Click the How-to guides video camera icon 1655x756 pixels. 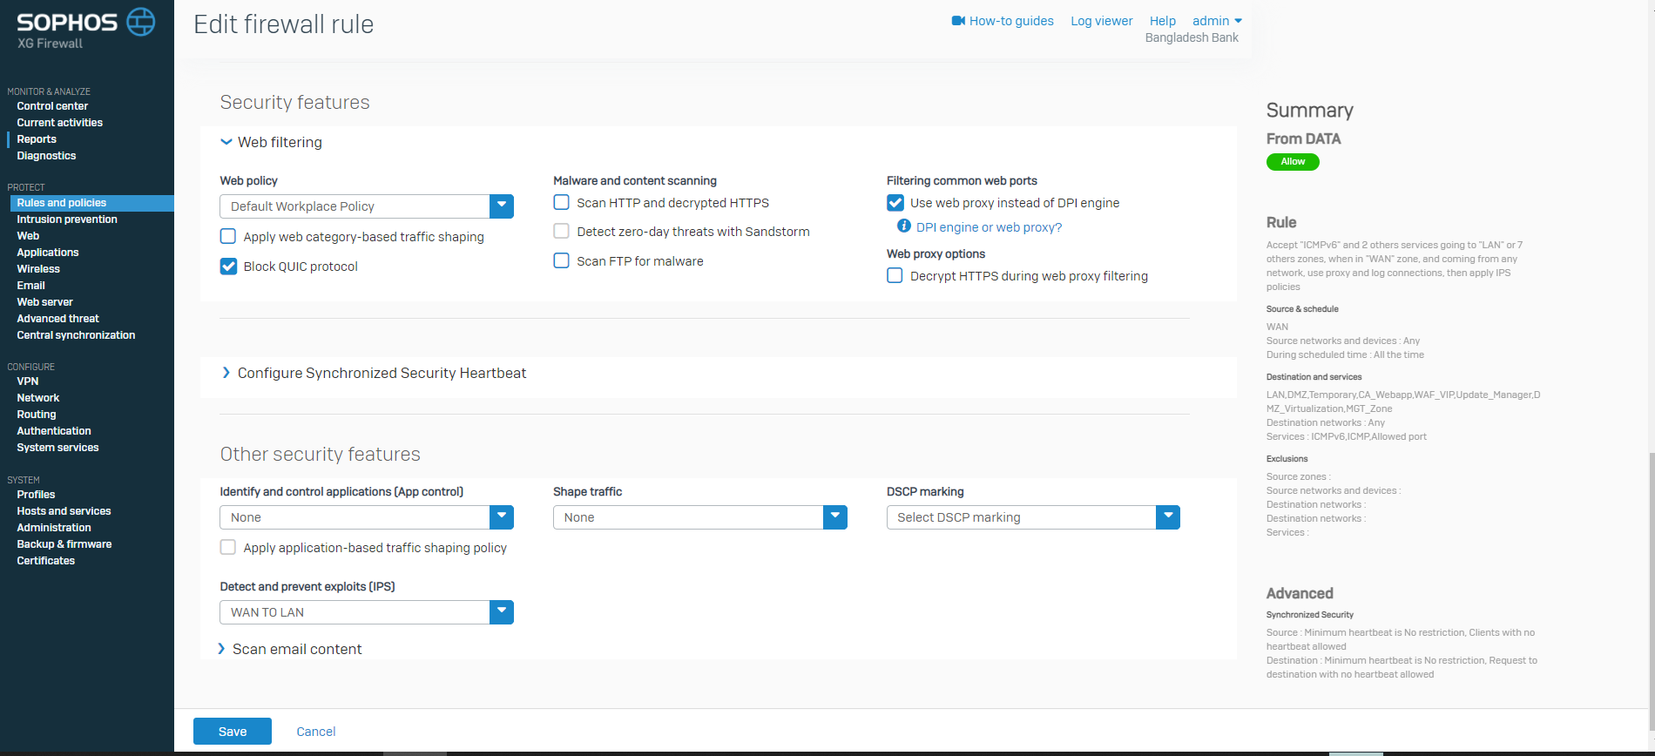[958, 21]
